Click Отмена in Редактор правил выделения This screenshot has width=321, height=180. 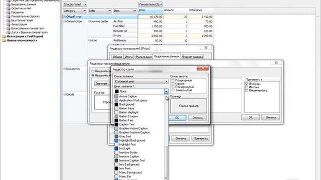[x=271, y=117]
